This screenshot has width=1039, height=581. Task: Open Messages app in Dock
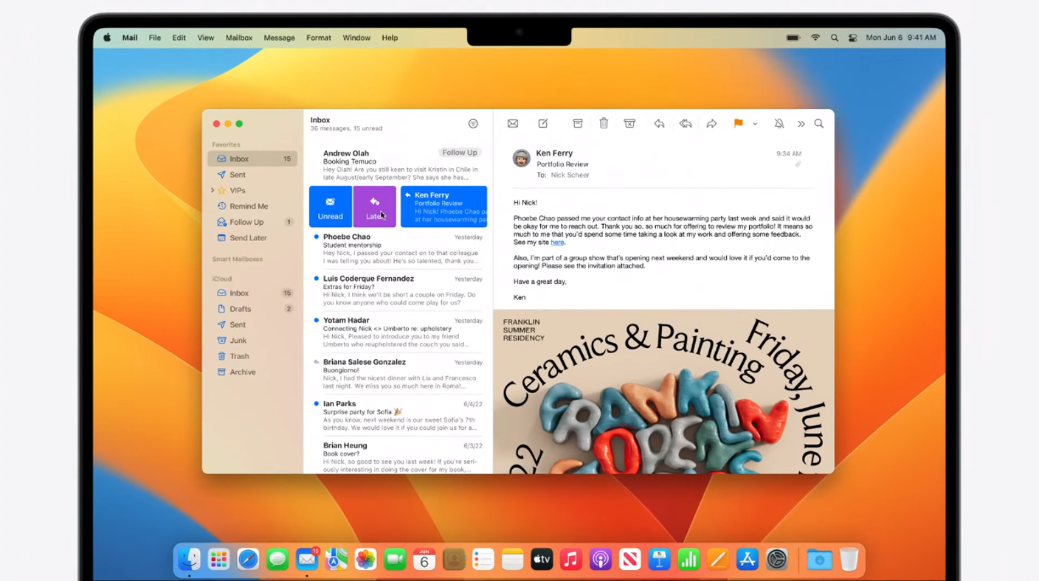pos(277,560)
